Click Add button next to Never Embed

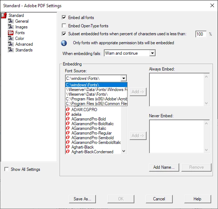[138, 136]
